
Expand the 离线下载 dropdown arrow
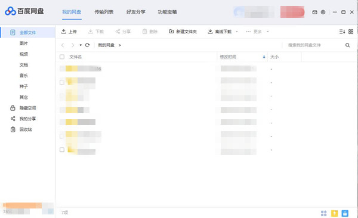[236, 32]
